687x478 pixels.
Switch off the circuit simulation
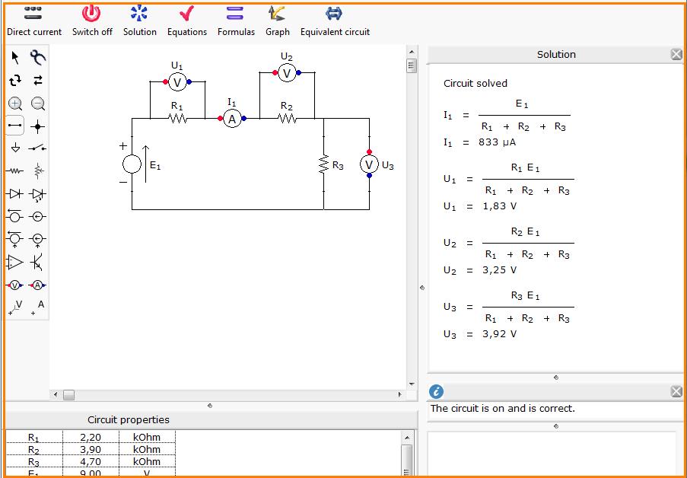pyautogui.click(x=92, y=21)
